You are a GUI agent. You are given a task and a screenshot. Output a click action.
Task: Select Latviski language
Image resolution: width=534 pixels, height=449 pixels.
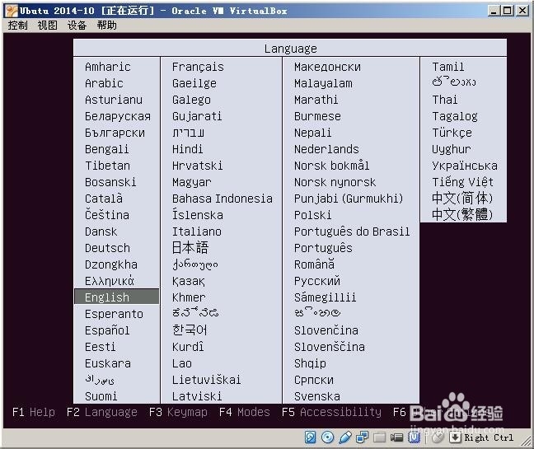tap(197, 396)
